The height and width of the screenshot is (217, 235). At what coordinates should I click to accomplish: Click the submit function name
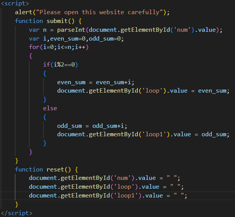[58, 21]
